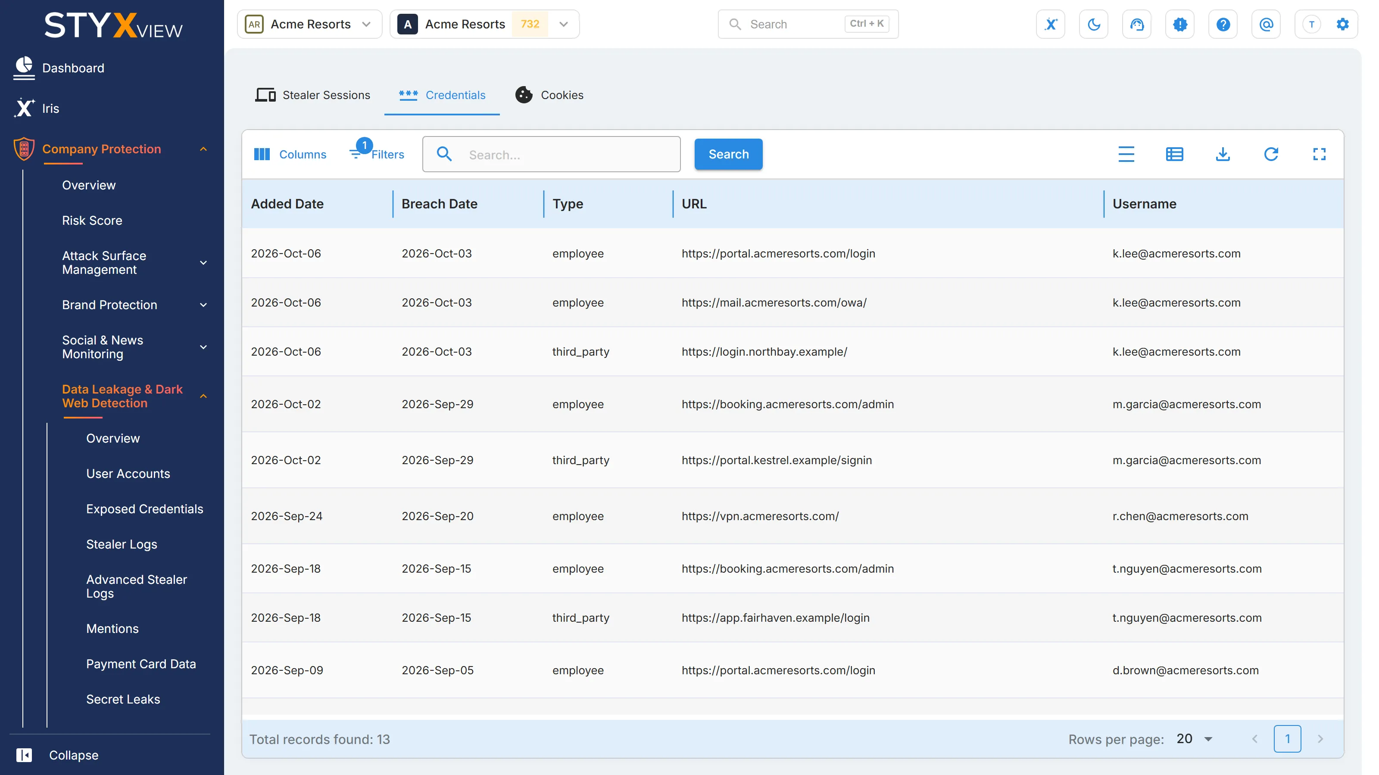Image resolution: width=1379 pixels, height=775 pixels.
Task: Open the user avatar T icon
Action: point(1311,24)
